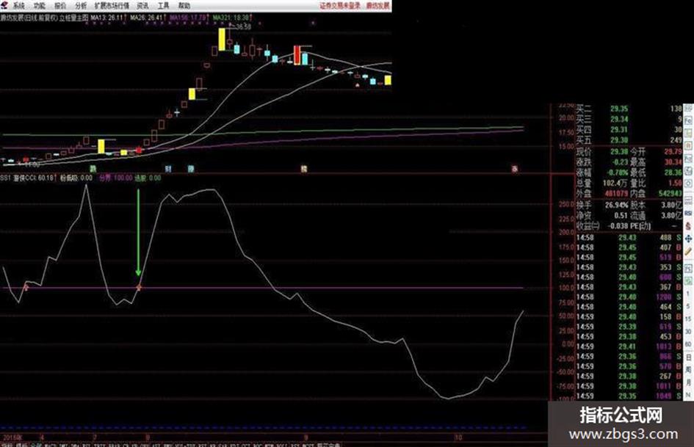Open the 系统 menu
This screenshot has height=447, width=694.
point(18,6)
